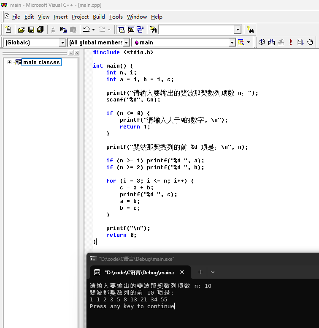Click the 'scanf("%d", &n);' line
Viewport: 319px width, 328px height.
(x=133, y=100)
